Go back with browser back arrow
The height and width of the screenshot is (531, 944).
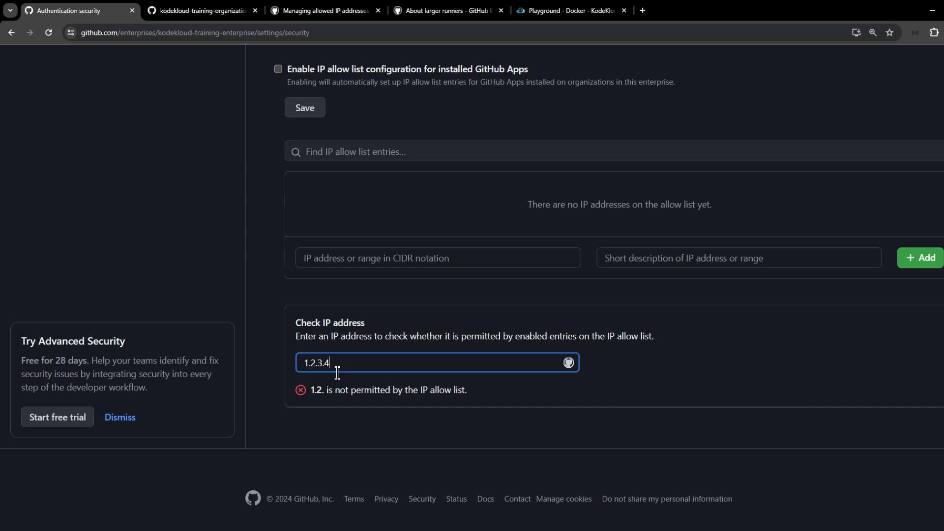(11, 32)
